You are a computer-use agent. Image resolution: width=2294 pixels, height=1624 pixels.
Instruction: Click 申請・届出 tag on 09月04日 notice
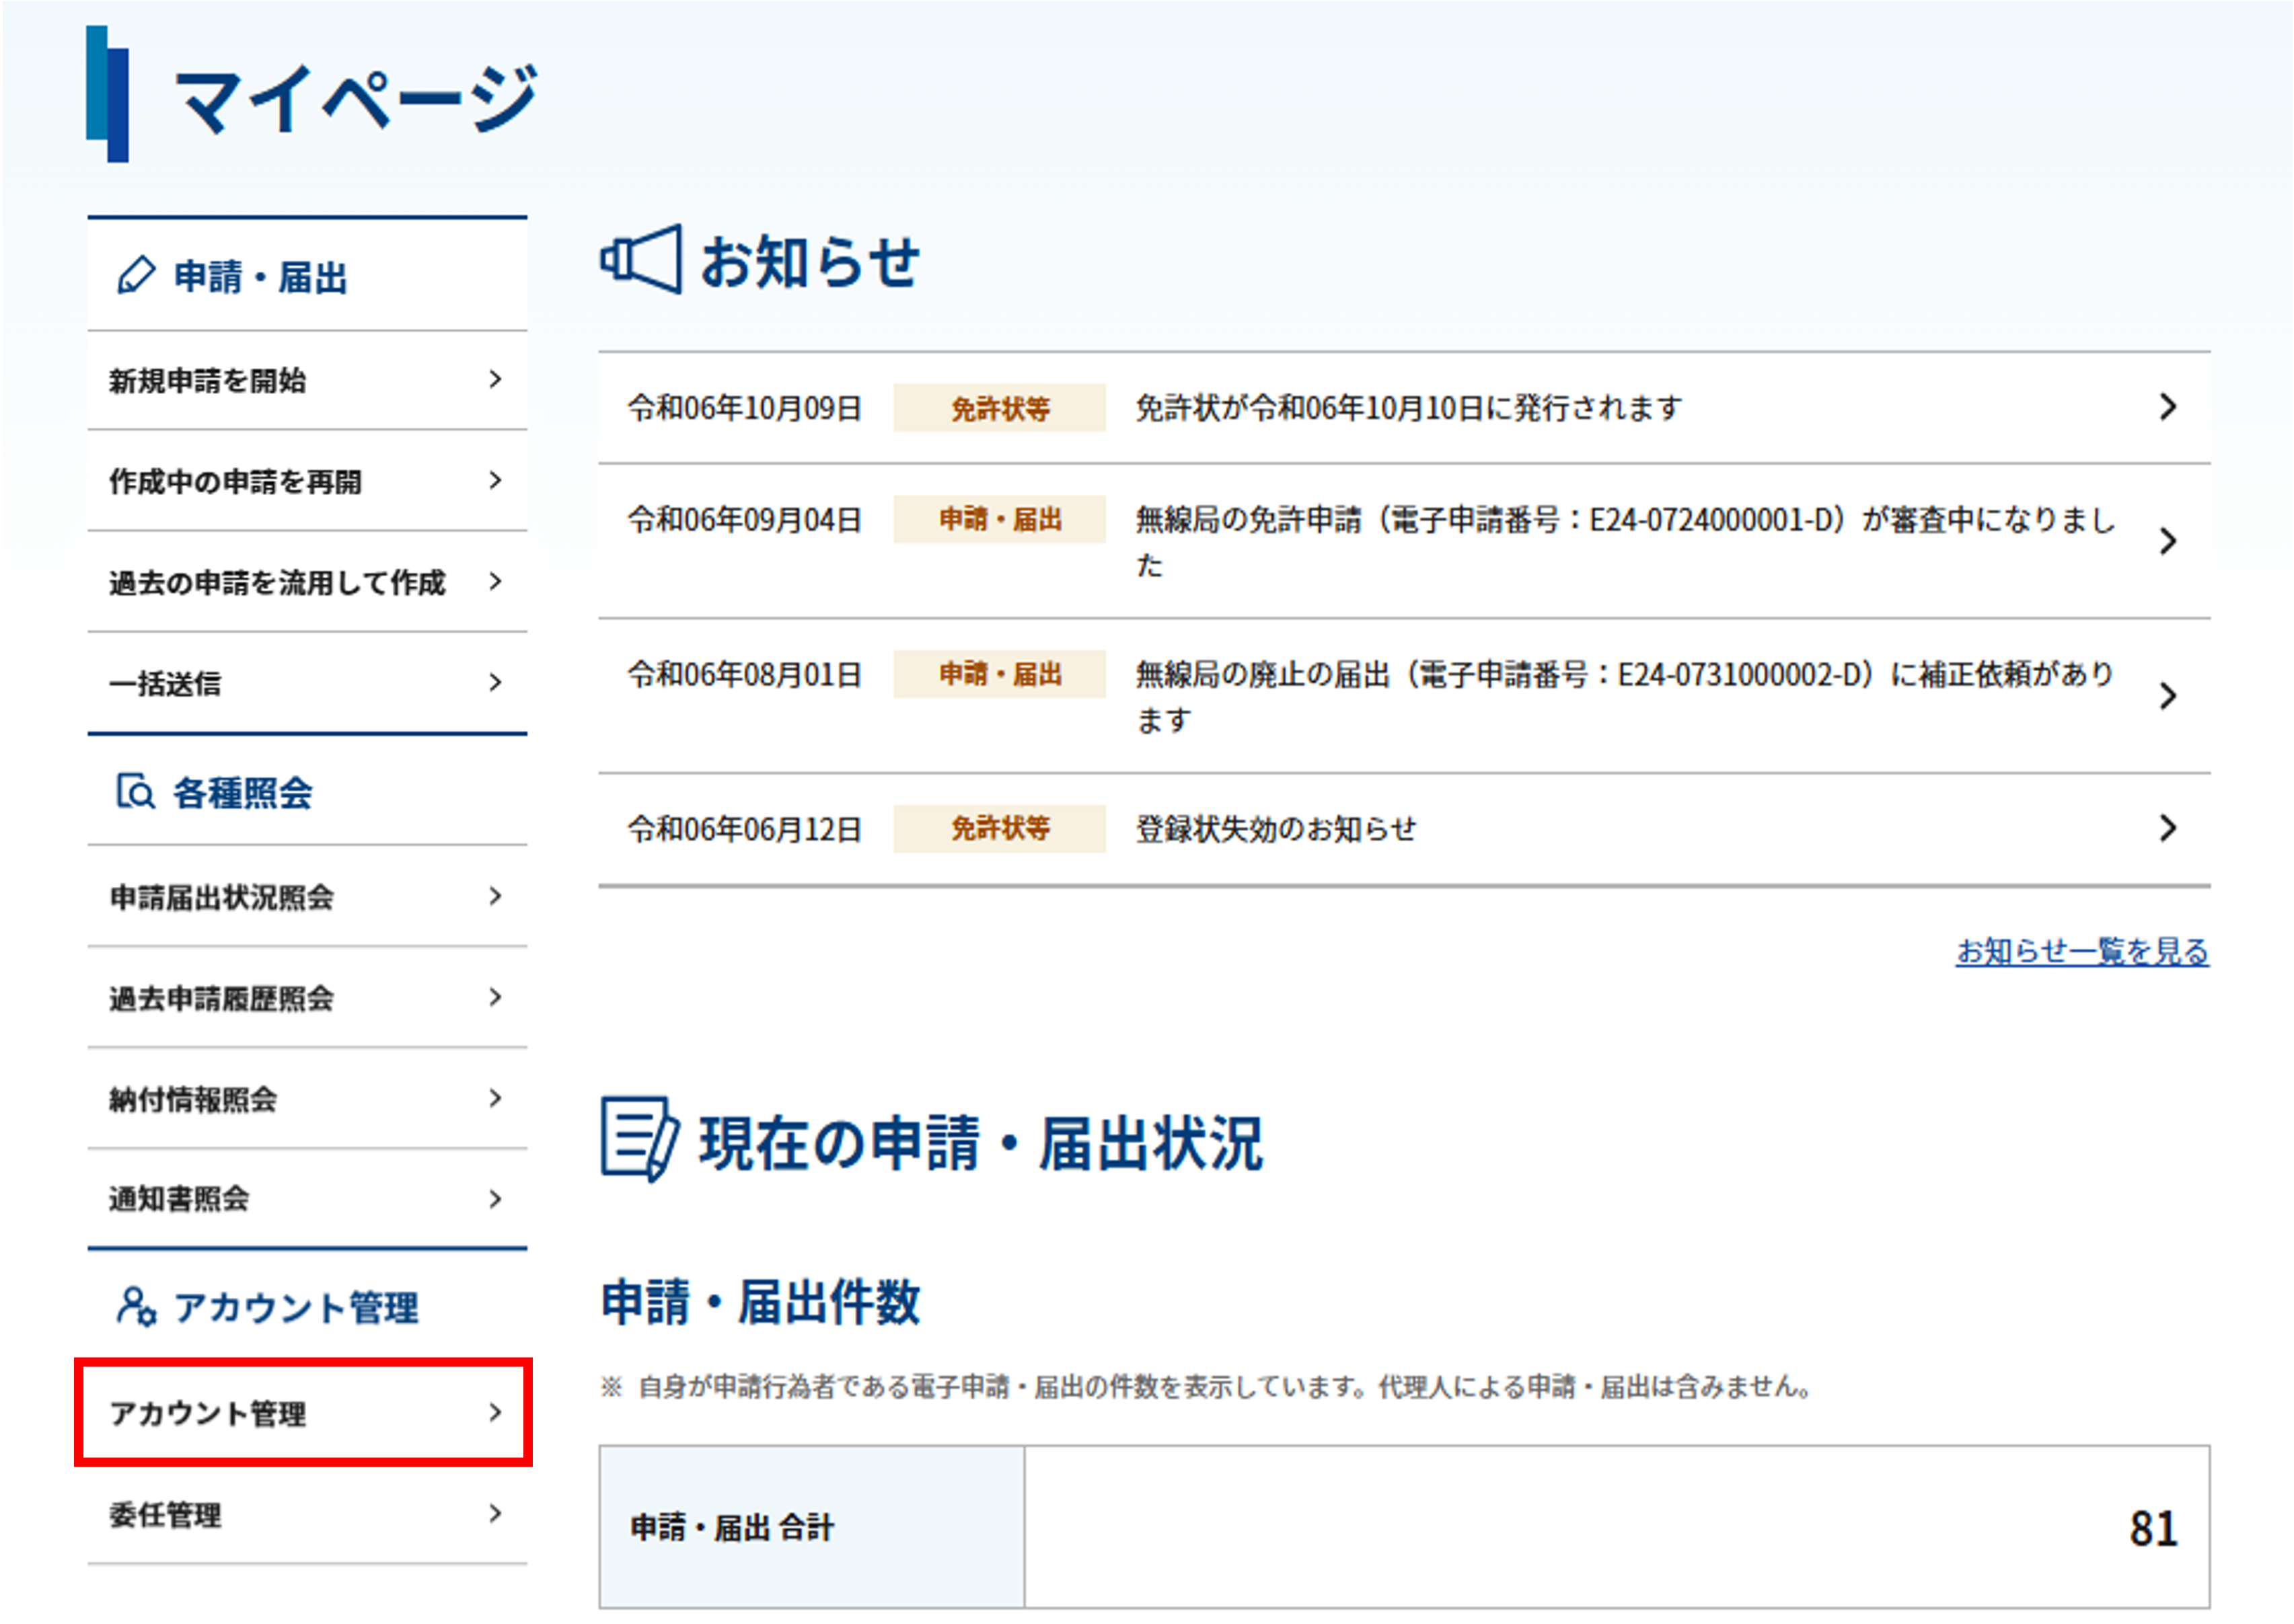pos(1000,519)
